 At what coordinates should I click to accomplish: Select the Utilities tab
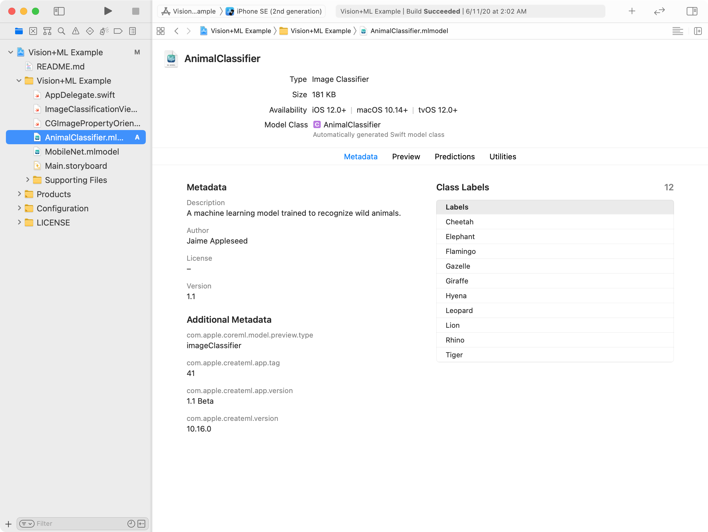(502, 156)
